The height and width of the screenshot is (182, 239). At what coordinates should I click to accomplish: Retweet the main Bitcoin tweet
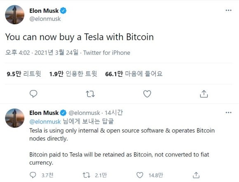coord(90,94)
